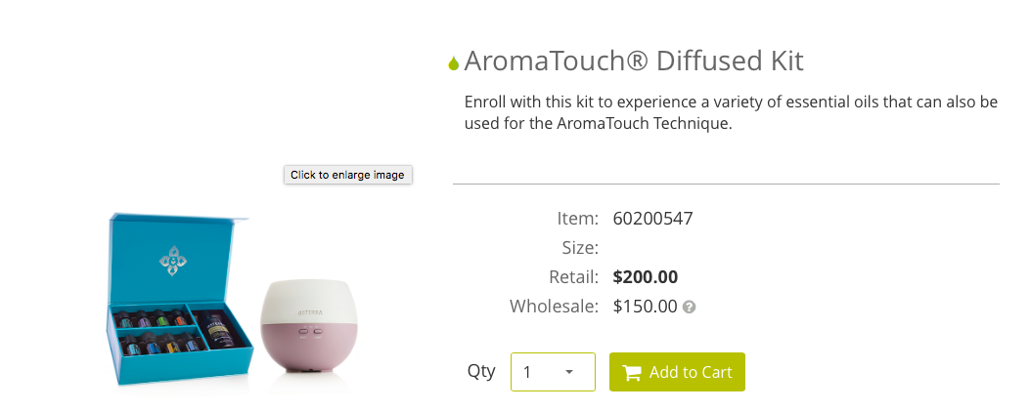Click the item number 60200547
Screen dimensions: 1030x411
(652, 219)
